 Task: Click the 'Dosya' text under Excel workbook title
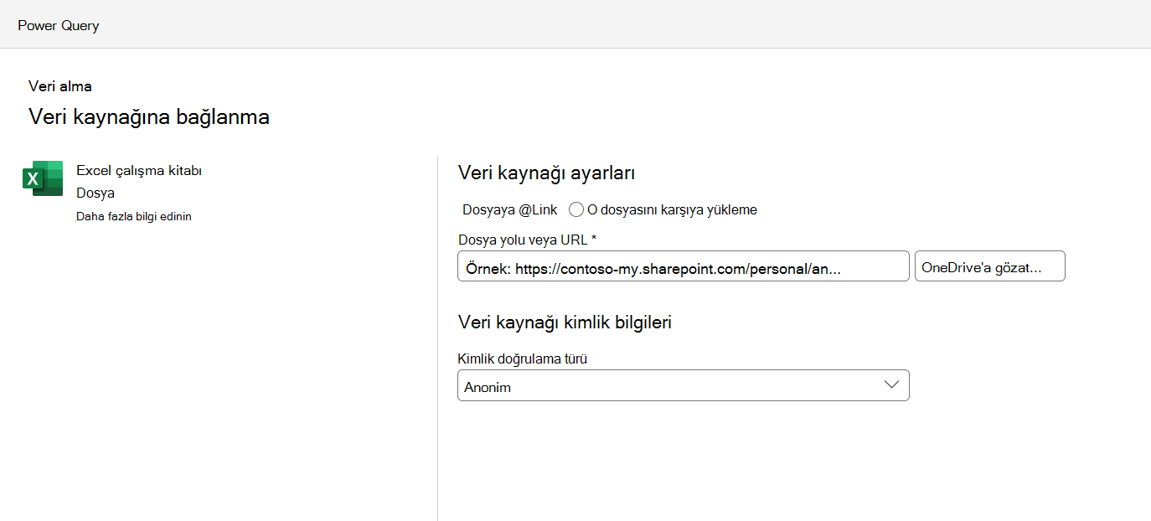(95, 193)
